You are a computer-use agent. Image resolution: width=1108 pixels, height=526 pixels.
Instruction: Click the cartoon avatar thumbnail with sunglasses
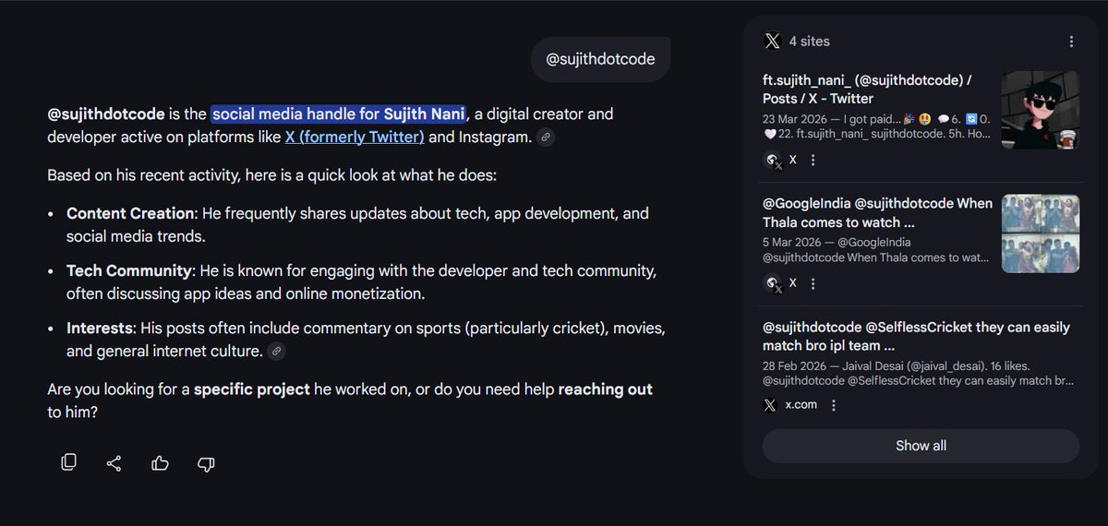[1041, 110]
